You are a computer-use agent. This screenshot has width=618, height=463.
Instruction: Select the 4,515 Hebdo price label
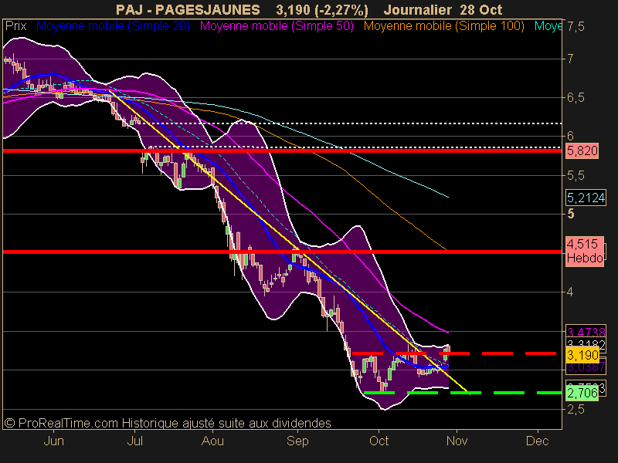click(x=585, y=252)
